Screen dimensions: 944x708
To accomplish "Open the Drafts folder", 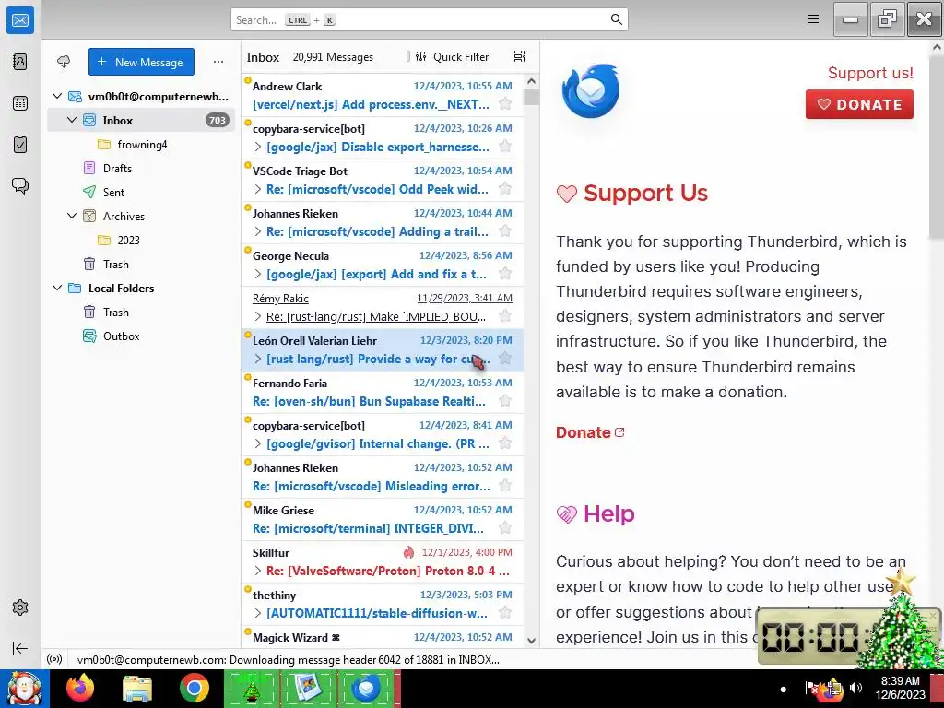I will click(x=141, y=168).
